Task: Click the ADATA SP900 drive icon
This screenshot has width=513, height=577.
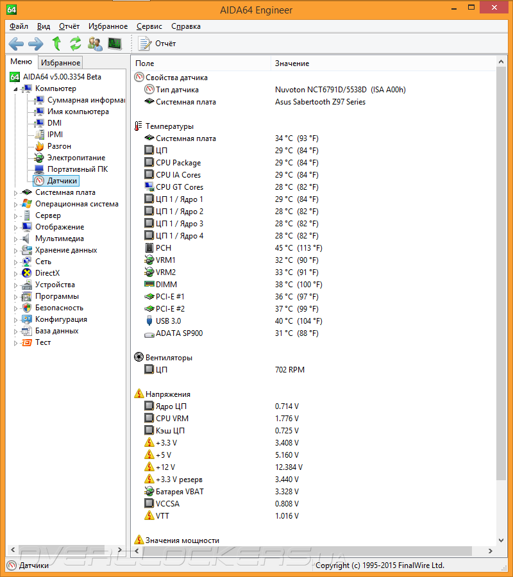Action: point(149,334)
